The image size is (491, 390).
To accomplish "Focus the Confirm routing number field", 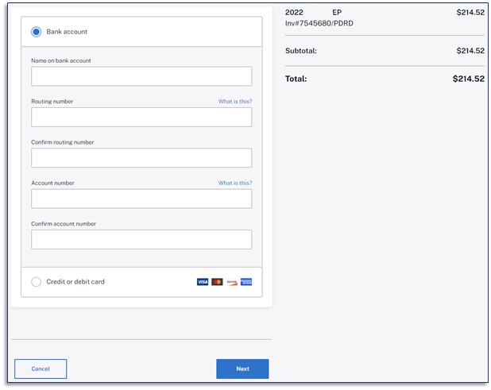I will pos(141,158).
